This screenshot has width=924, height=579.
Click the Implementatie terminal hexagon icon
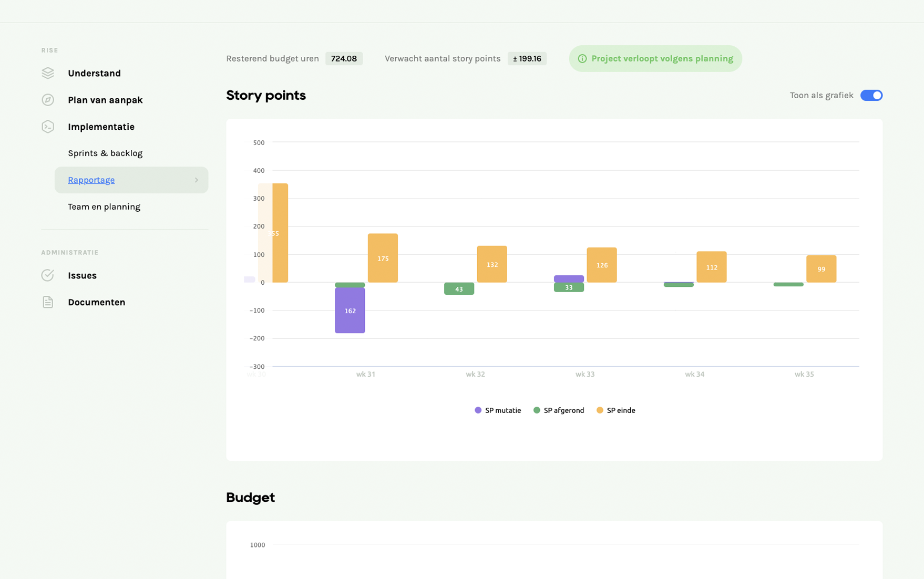pos(48,127)
